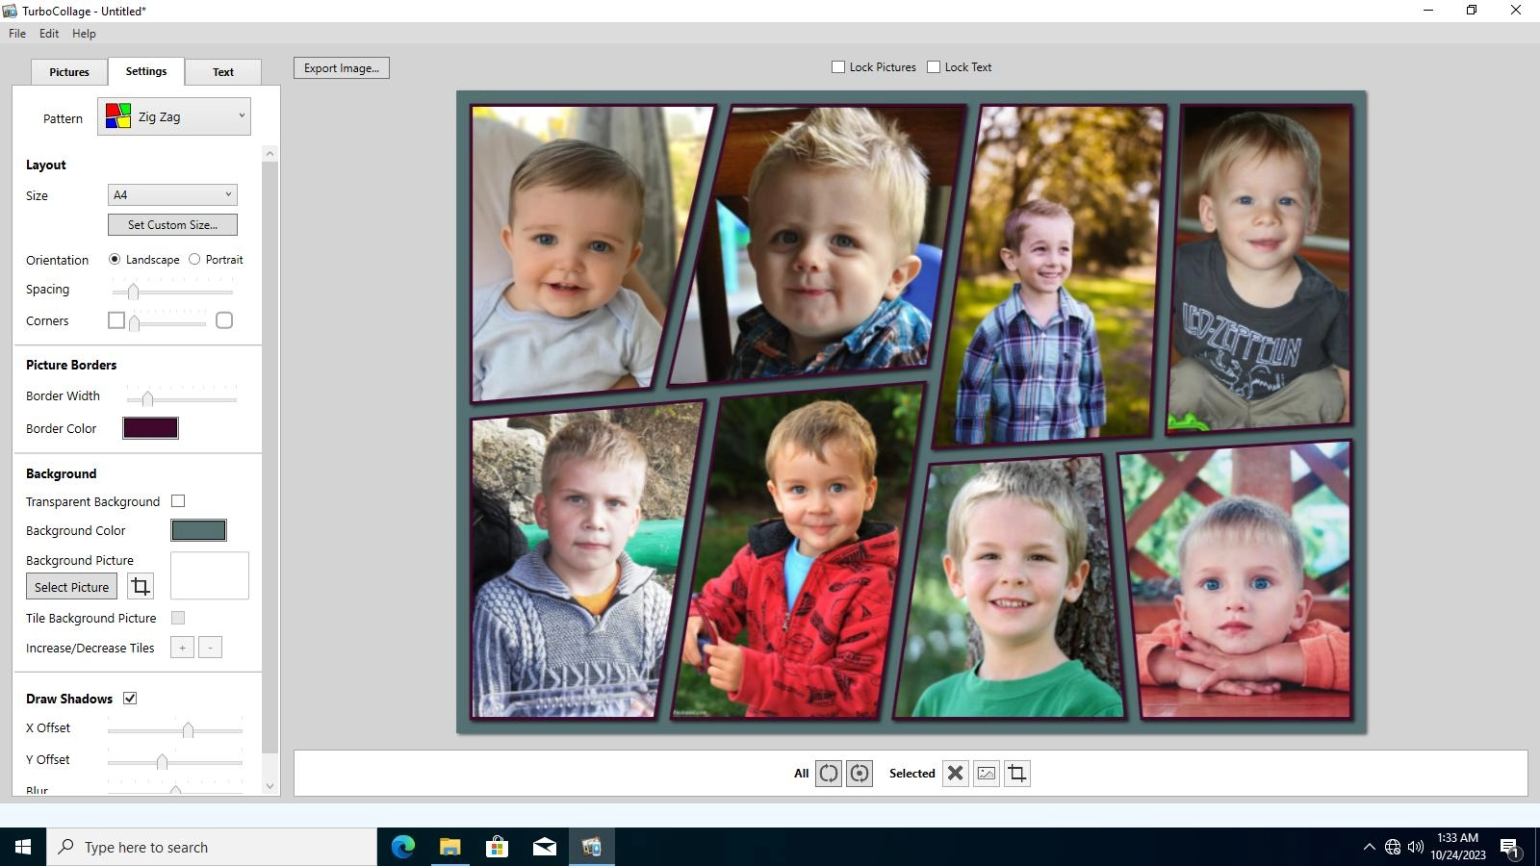Switch to the Text tab
Screen dimensions: 1540x866
coord(223,72)
